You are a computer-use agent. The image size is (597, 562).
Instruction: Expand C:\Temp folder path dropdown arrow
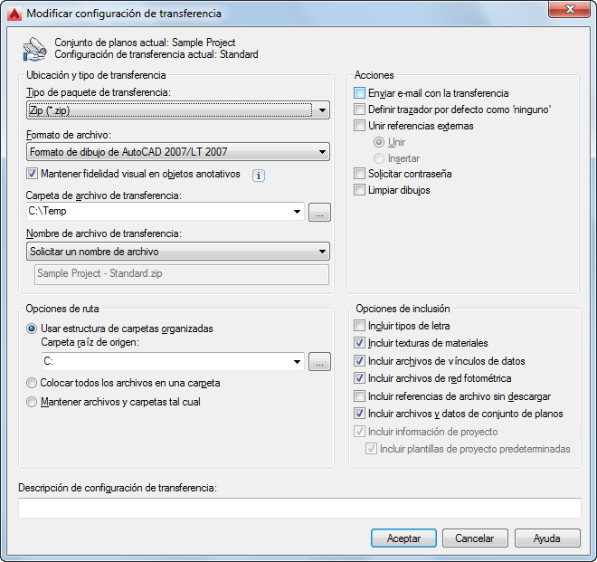coord(297,212)
